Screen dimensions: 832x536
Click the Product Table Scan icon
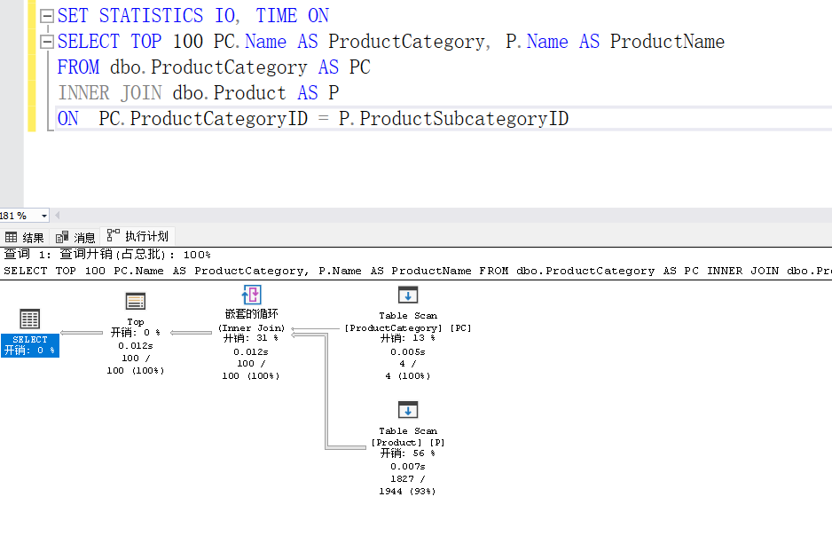point(408,410)
